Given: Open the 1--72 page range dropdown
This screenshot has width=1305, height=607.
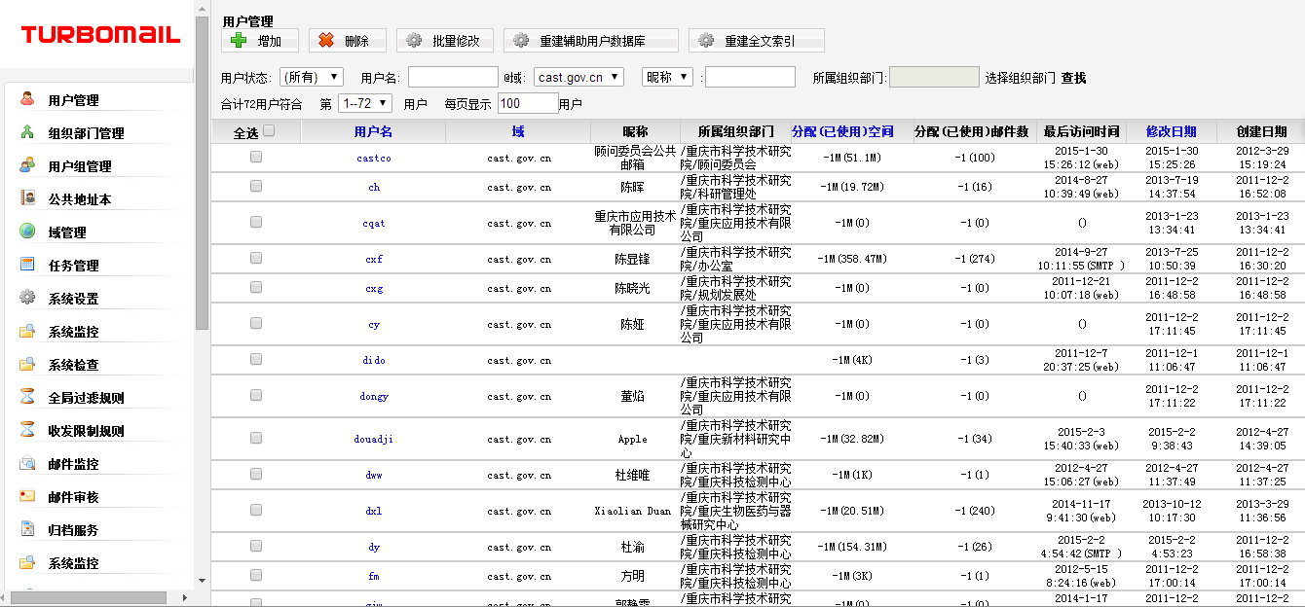Looking at the screenshot, I should (x=365, y=102).
